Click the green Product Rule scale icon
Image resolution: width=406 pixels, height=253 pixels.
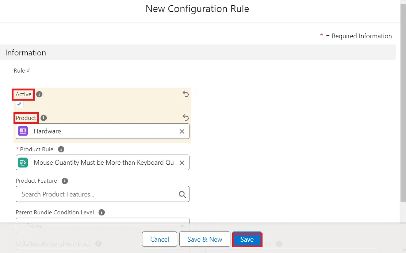[x=23, y=163]
